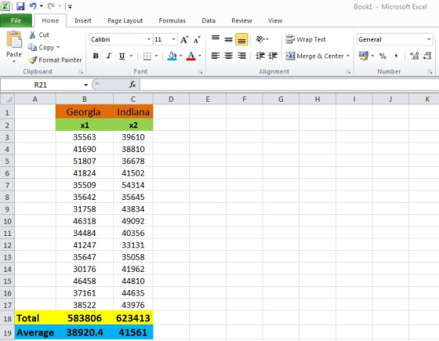Click the Comma Style icon
This screenshot has height=341, width=439.
(396, 56)
